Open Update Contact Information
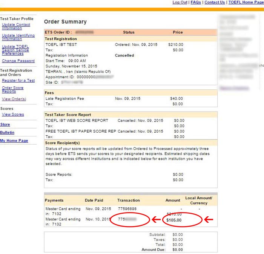 tap(16, 26)
